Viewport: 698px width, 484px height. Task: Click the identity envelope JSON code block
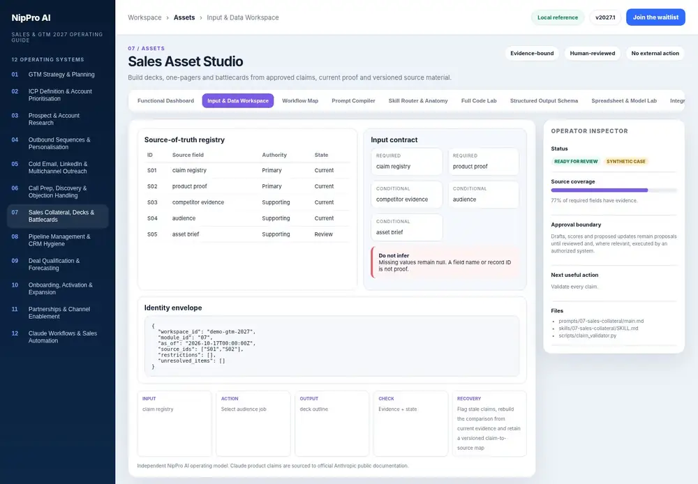pos(332,347)
